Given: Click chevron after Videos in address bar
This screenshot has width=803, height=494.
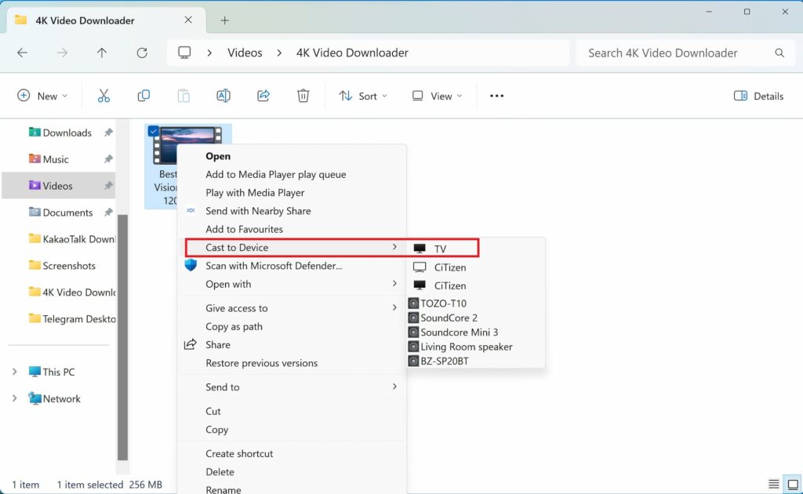Looking at the screenshot, I should click(279, 53).
